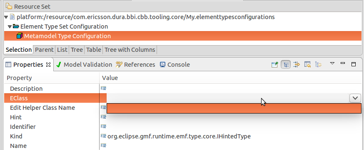Open the EClass dropdown arrow
The width and height of the screenshot is (364, 150).
point(355,98)
